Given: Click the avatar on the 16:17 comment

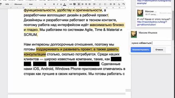Looking at the screenshot, I should click(140, 13).
